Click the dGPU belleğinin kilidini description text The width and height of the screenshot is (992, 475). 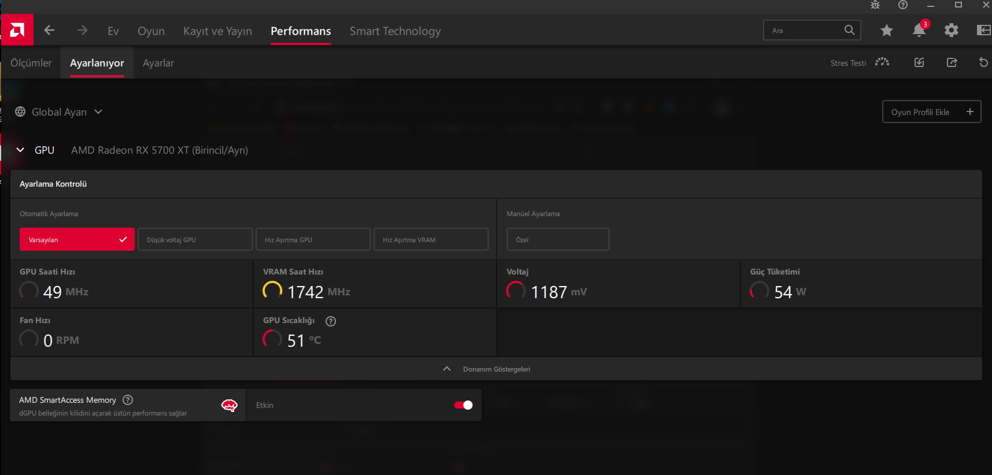(x=103, y=413)
